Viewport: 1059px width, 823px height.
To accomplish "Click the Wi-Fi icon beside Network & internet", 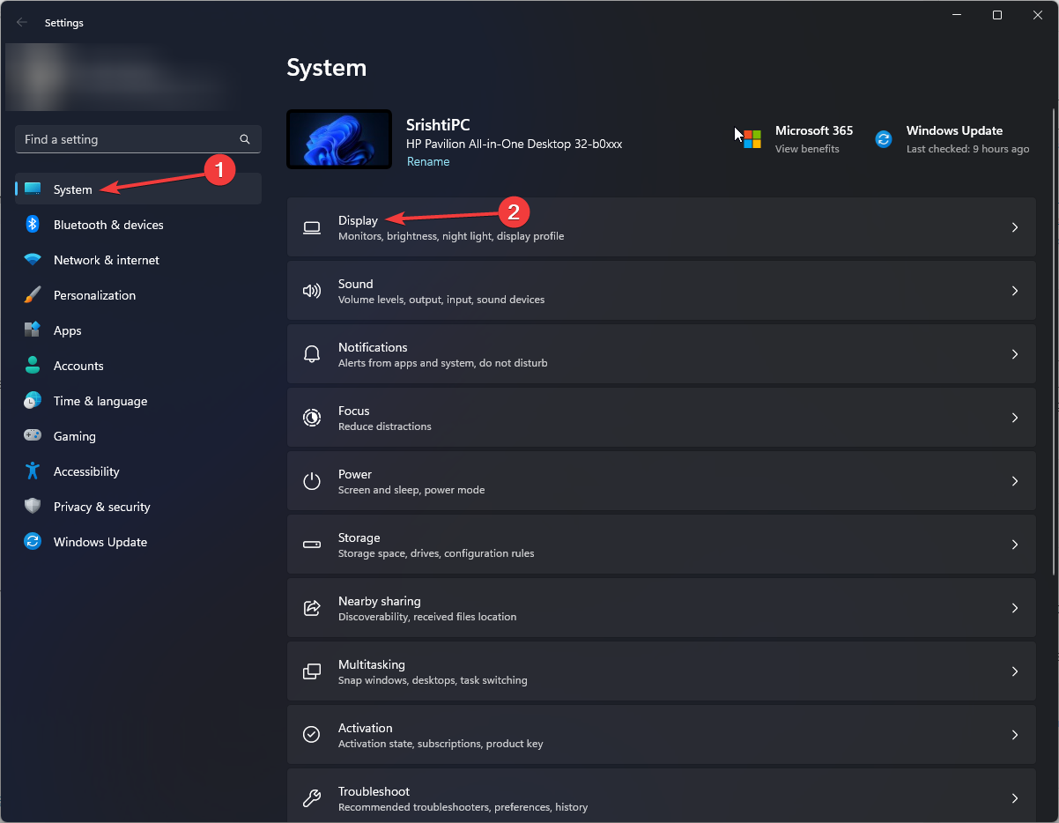I will 33,260.
